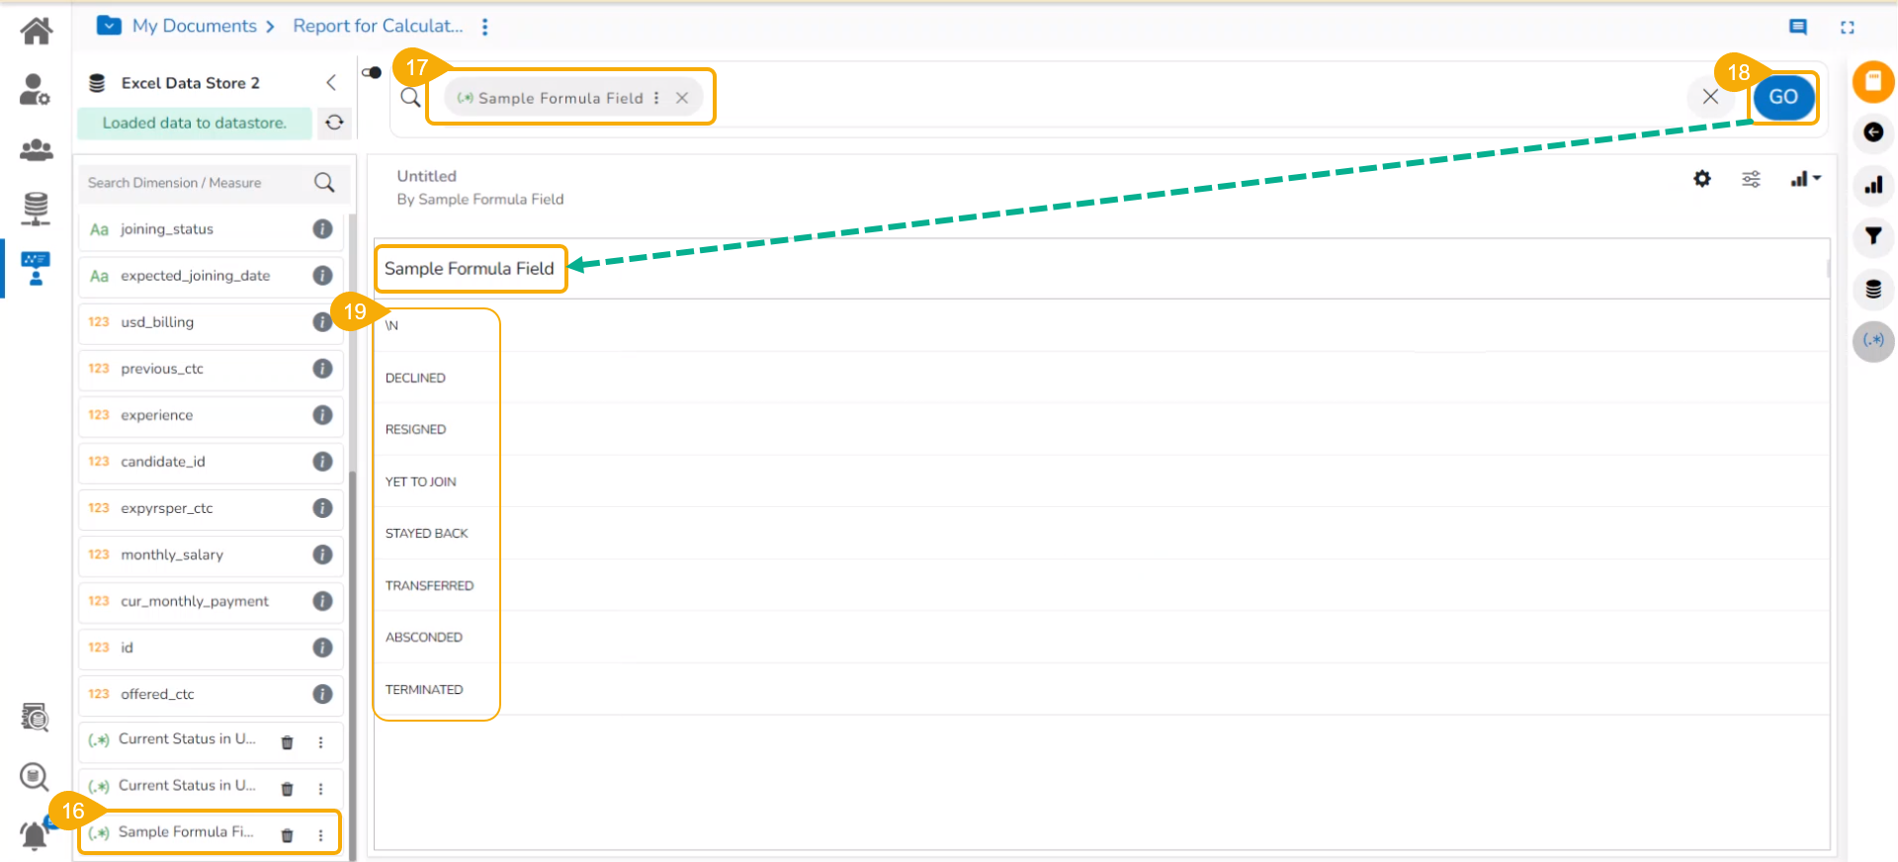Delete the Sample Formula Field item
Viewport: 1898px width, 862px height.
pyautogui.click(x=287, y=835)
